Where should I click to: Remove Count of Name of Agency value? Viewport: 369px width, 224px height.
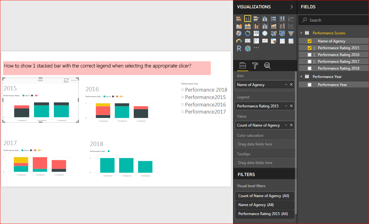291,125
